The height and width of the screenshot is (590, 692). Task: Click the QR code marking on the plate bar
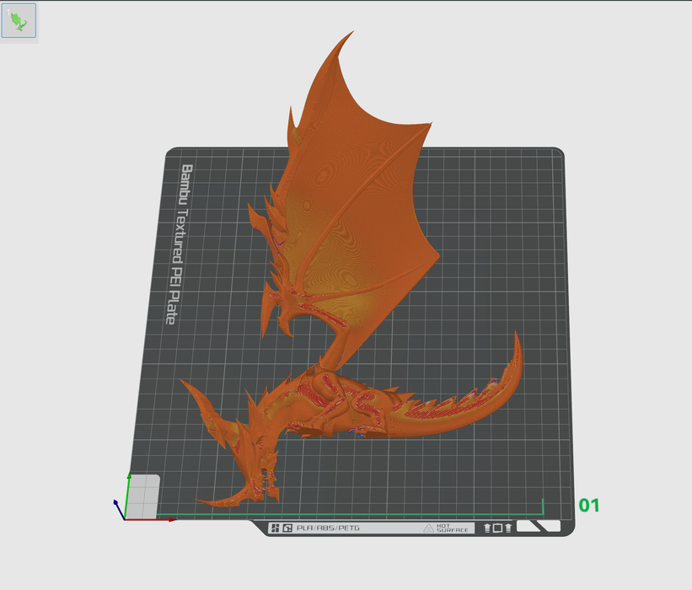(287, 528)
